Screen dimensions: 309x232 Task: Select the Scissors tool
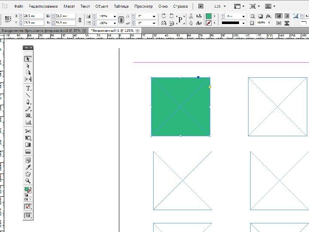28,131
